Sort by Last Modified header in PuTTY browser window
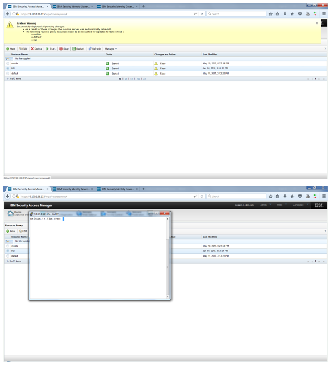The image size is (331, 365). coord(210,237)
